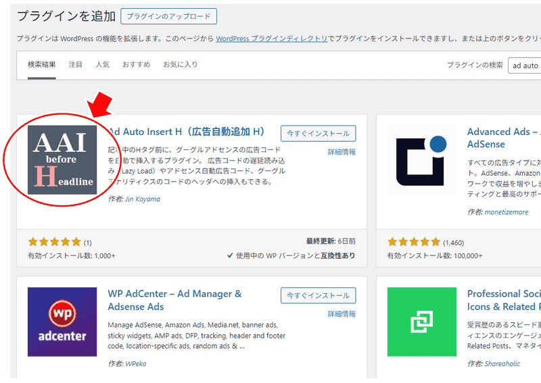Screen dimensions: 541x383
Task: Switch to the 注目 tab
Action: pos(75,64)
